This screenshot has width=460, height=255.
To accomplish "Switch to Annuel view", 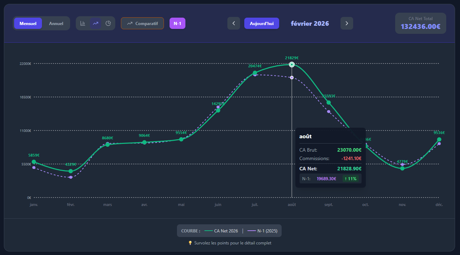I will 56,23.
